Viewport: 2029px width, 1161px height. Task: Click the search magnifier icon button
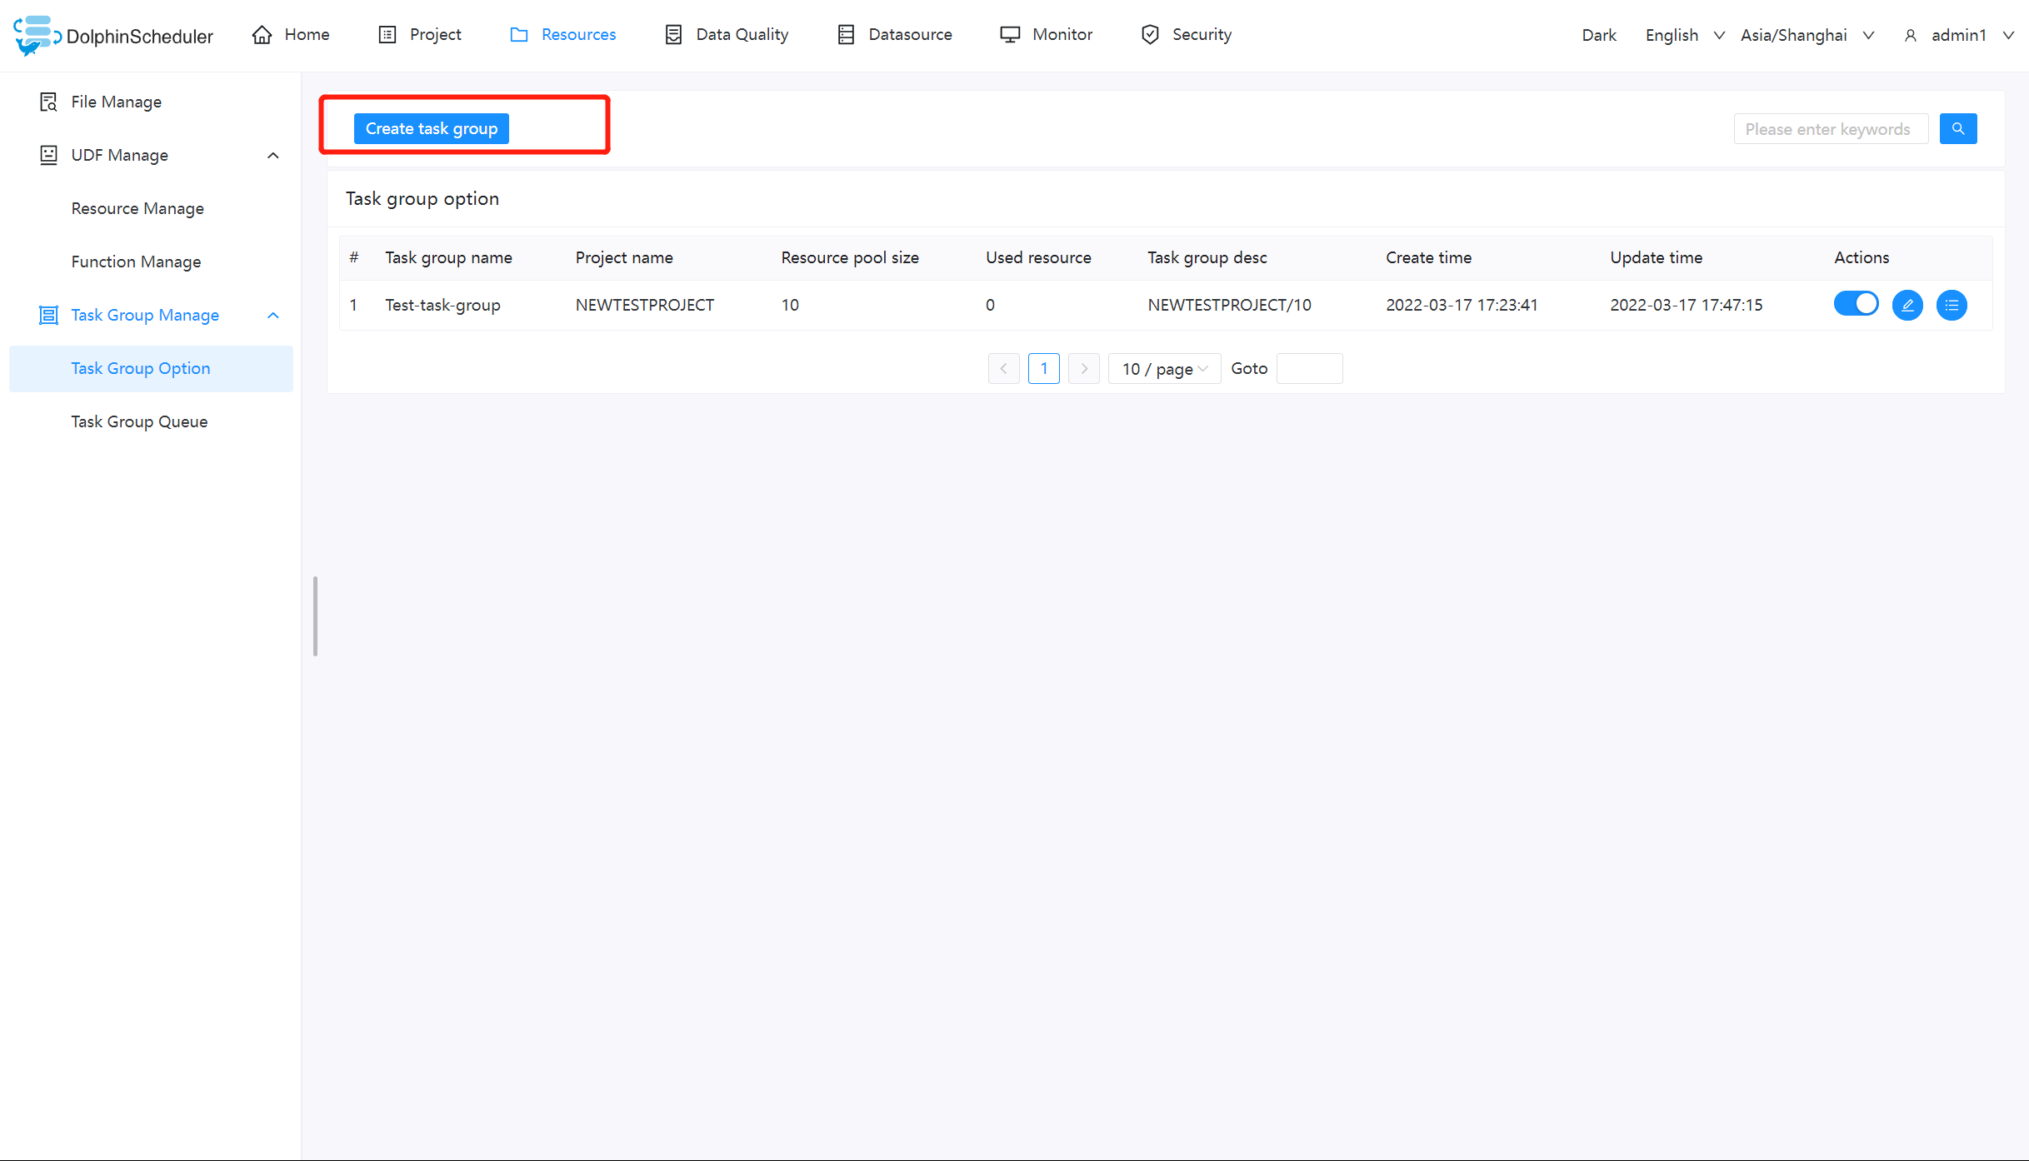(1957, 129)
